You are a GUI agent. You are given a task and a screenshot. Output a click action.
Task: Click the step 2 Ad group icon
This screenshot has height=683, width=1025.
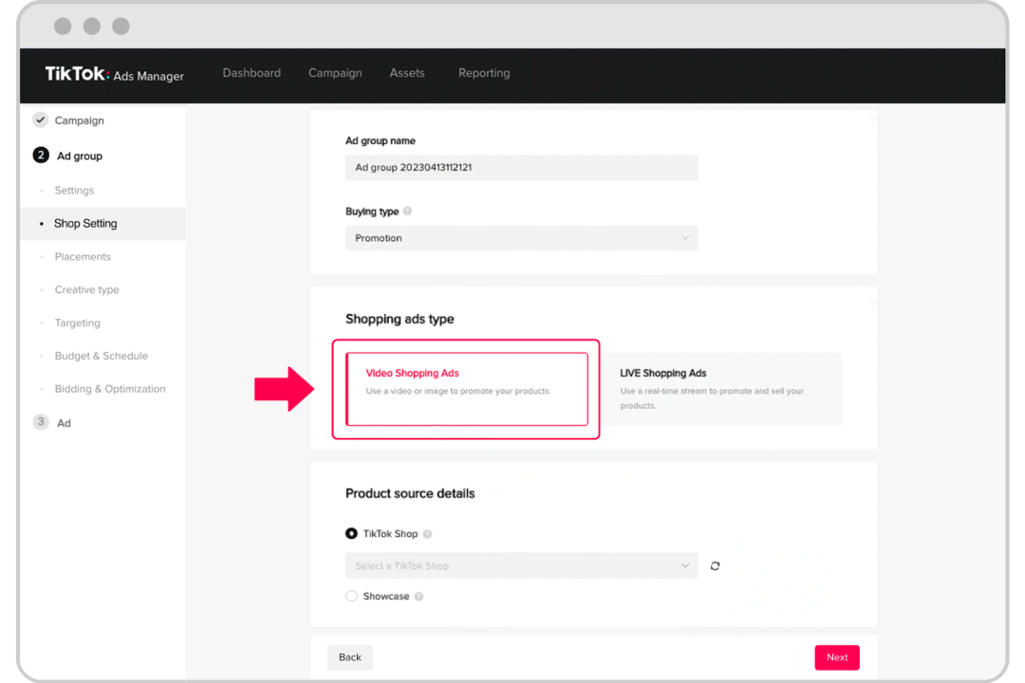click(x=41, y=156)
